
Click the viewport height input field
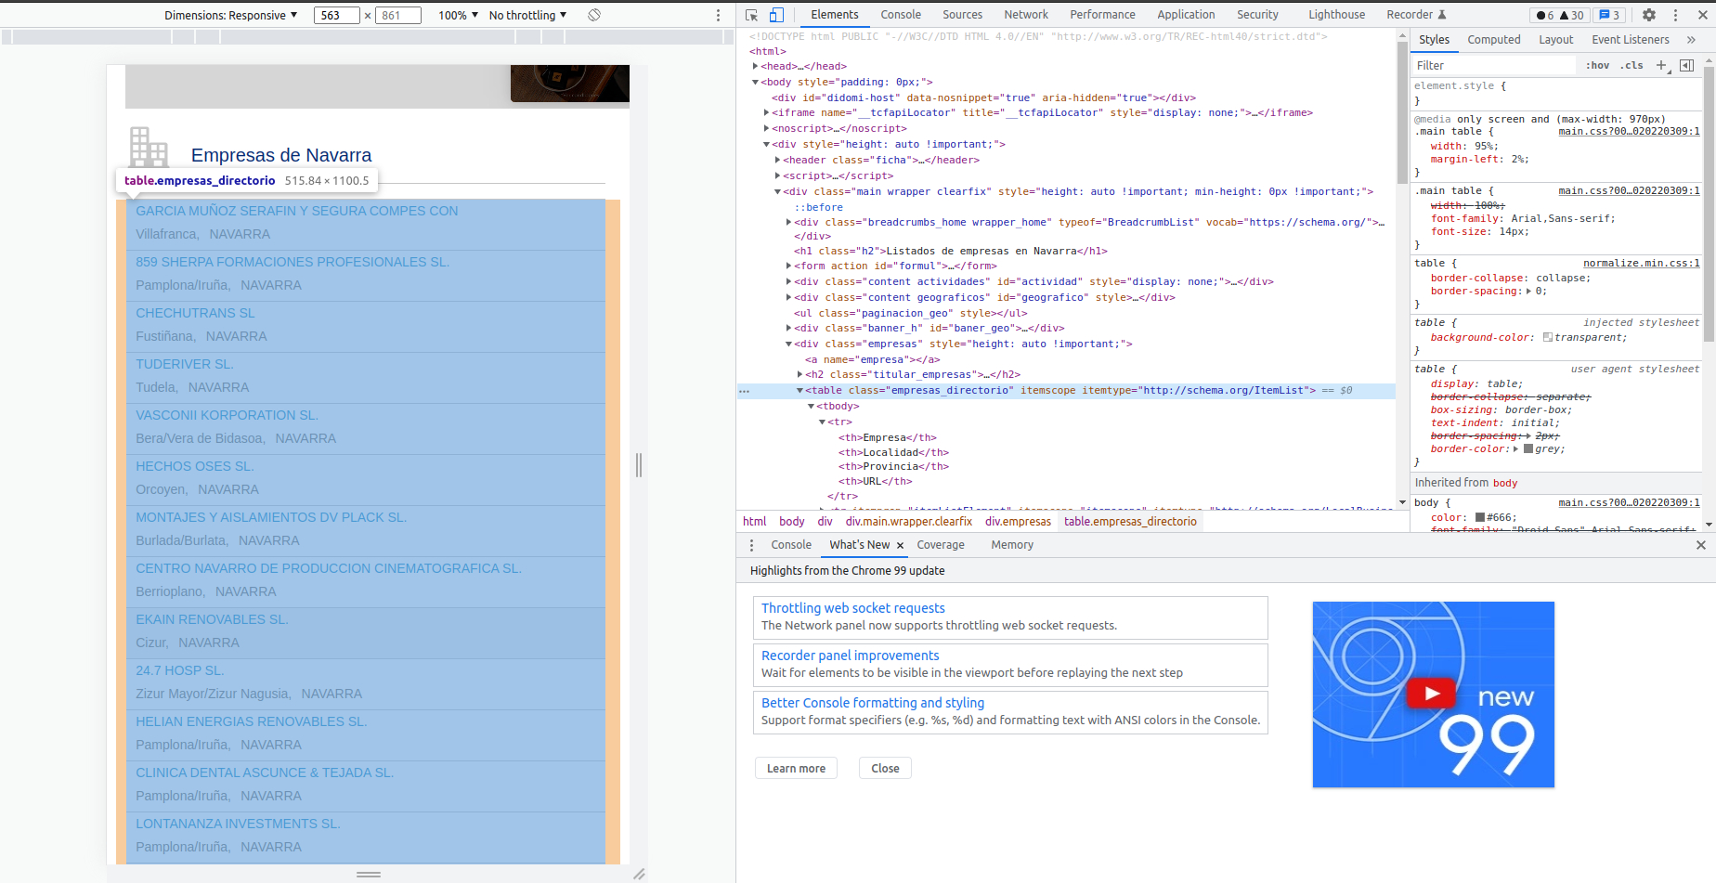(x=397, y=15)
